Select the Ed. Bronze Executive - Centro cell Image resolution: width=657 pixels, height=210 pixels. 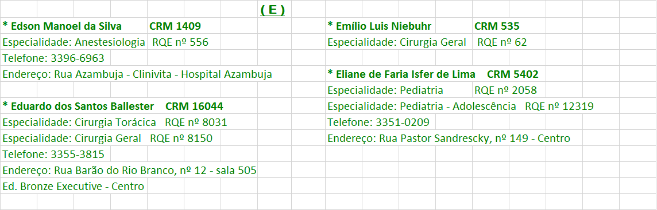point(74,186)
